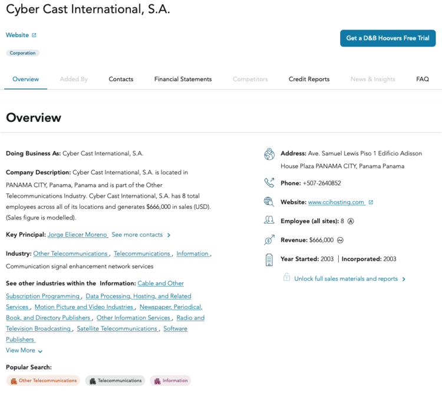
Task: Select the Information popular search chip
Action: tap(170, 381)
